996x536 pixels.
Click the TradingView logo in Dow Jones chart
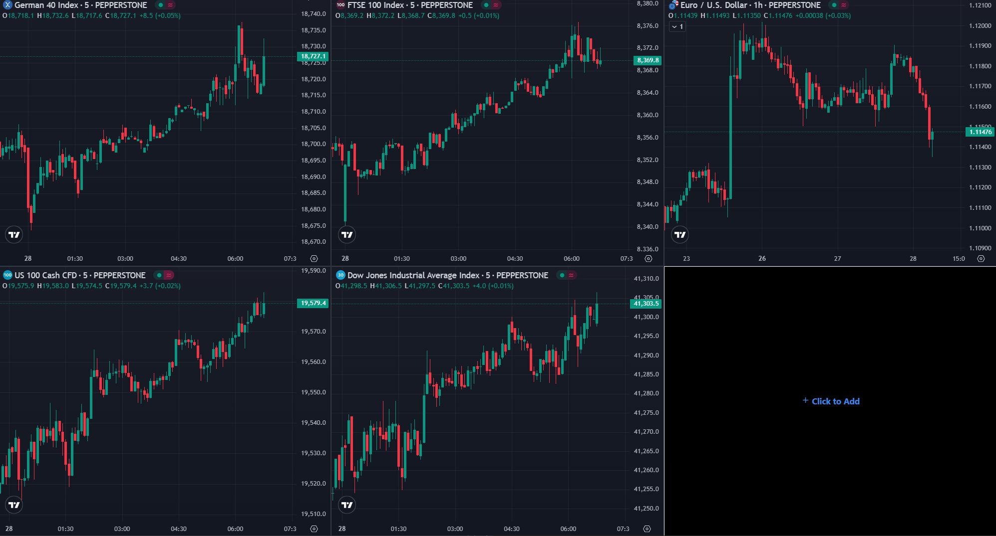(x=347, y=505)
